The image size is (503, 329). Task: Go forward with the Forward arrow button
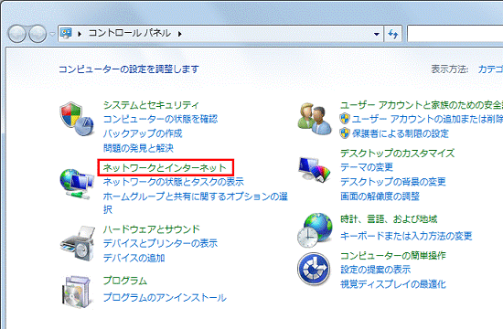point(37,34)
